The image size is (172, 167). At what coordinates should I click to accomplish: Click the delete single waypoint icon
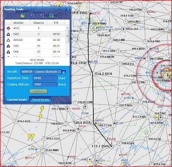point(32,15)
